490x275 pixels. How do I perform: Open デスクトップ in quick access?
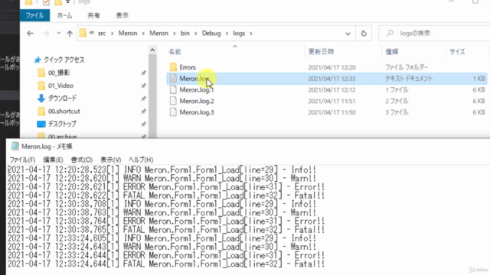coord(62,124)
